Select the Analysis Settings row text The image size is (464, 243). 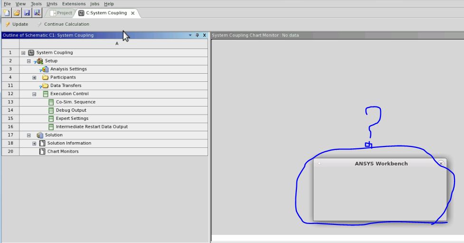coord(68,69)
